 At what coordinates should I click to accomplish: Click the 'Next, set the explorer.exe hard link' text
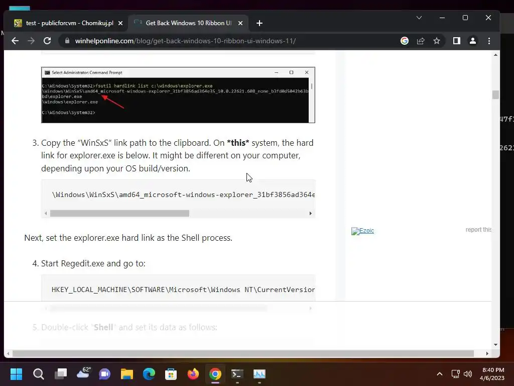(128, 238)
